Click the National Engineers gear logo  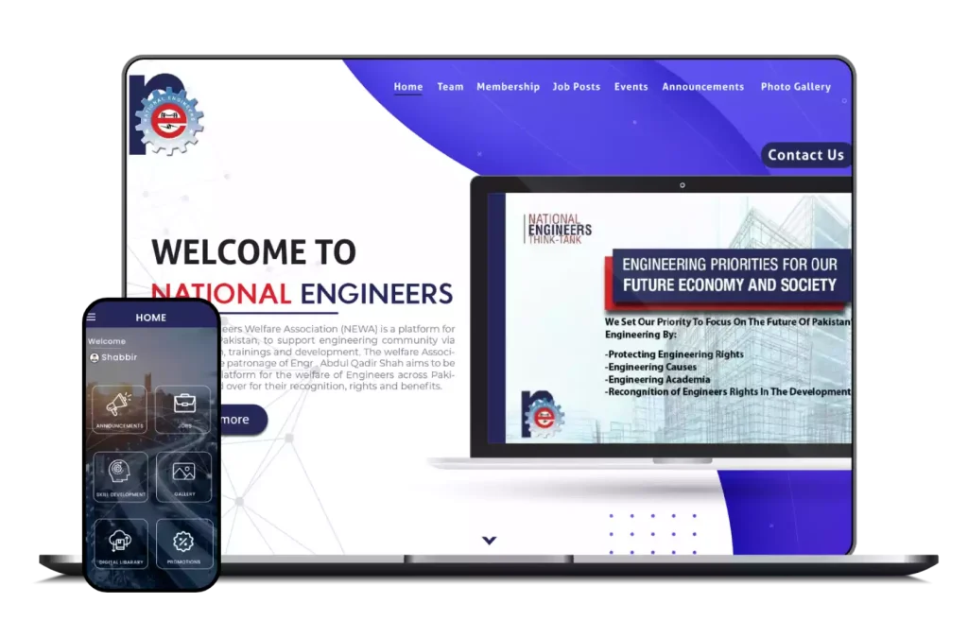166,114
